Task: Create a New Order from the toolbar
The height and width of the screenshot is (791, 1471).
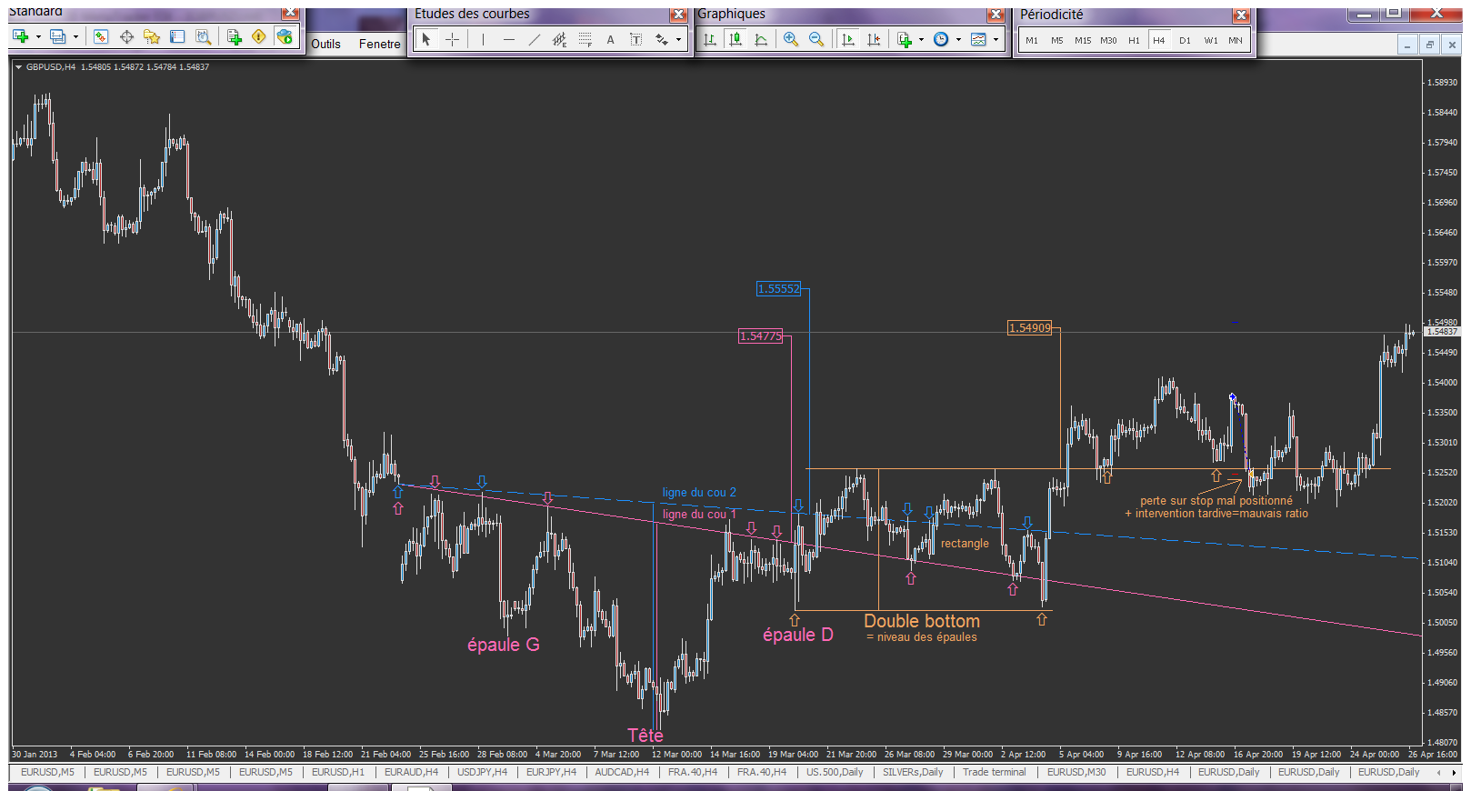Action: point(234,36)
